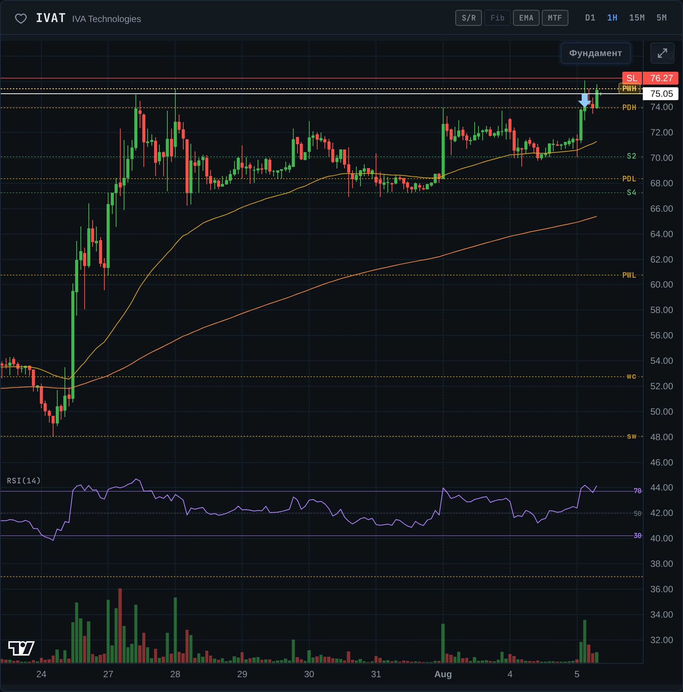This screenshot has width=683, height=692.
Task: Click the 24 date label on time axis
Action: coord(41,674)
